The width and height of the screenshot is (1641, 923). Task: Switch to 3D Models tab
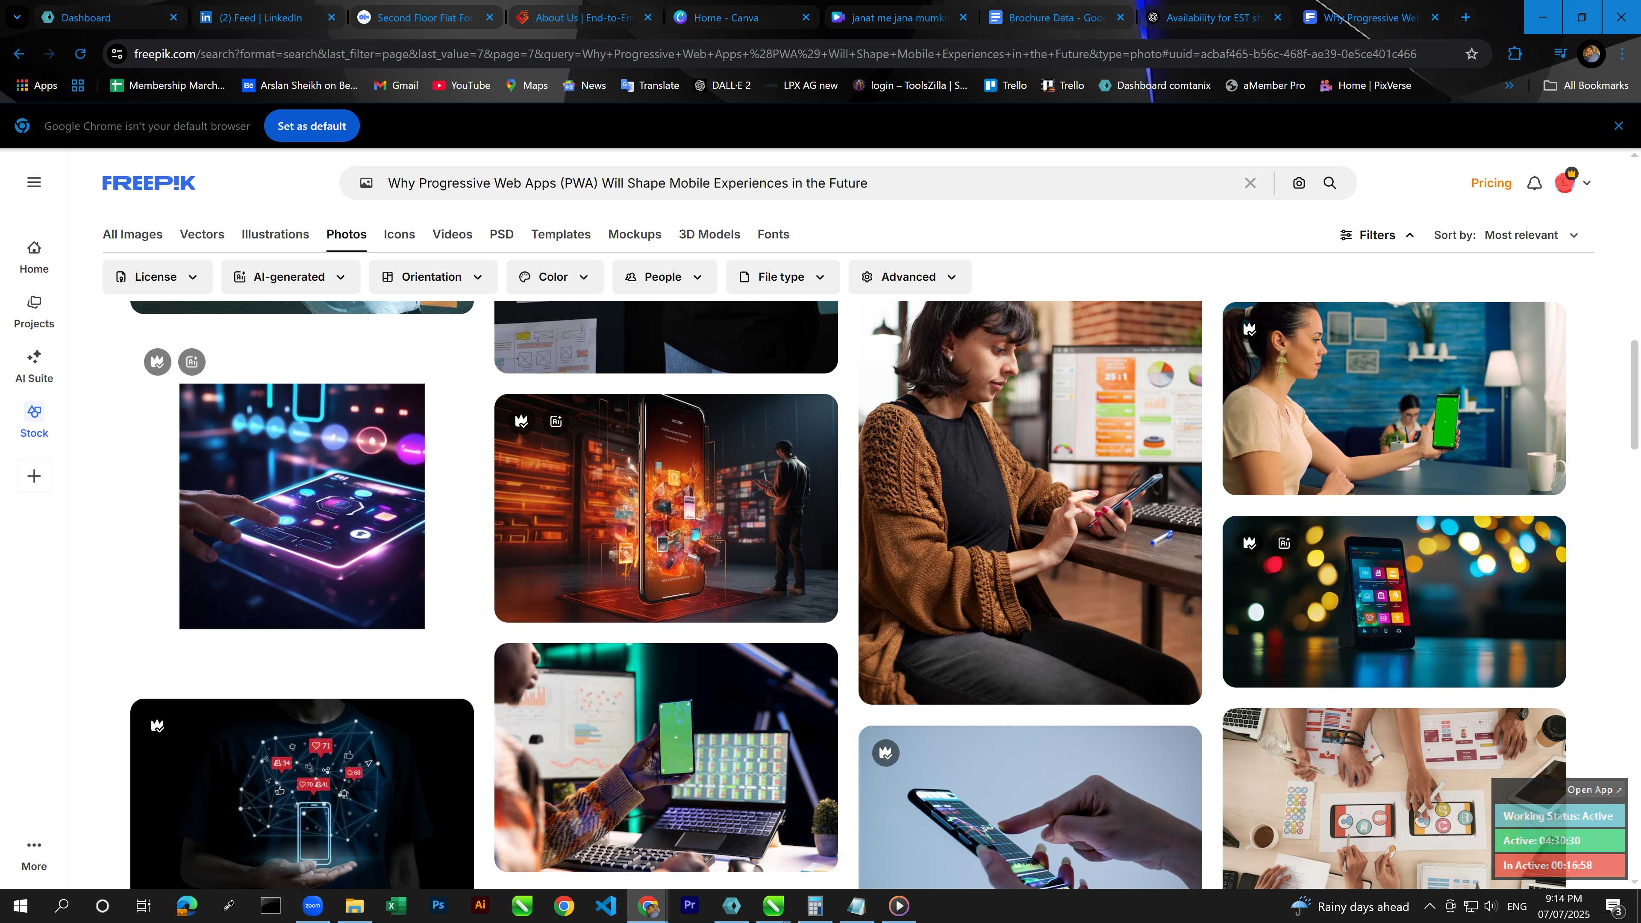[x=709, y=234]
